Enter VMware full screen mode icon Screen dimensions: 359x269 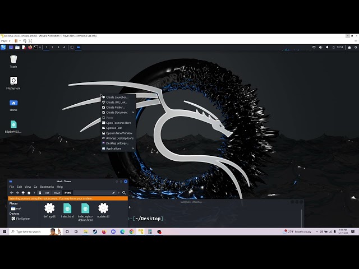(30, 41)
